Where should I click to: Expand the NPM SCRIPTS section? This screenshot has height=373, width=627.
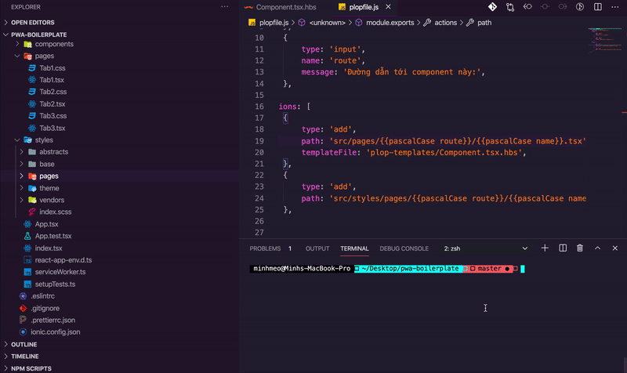pyautogui.click(x=31, y=368)
